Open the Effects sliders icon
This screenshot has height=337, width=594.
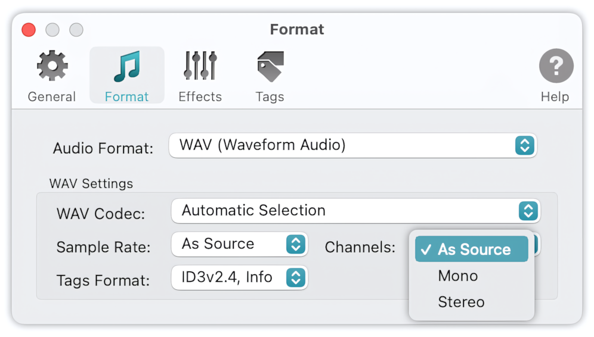pos(200,66)
